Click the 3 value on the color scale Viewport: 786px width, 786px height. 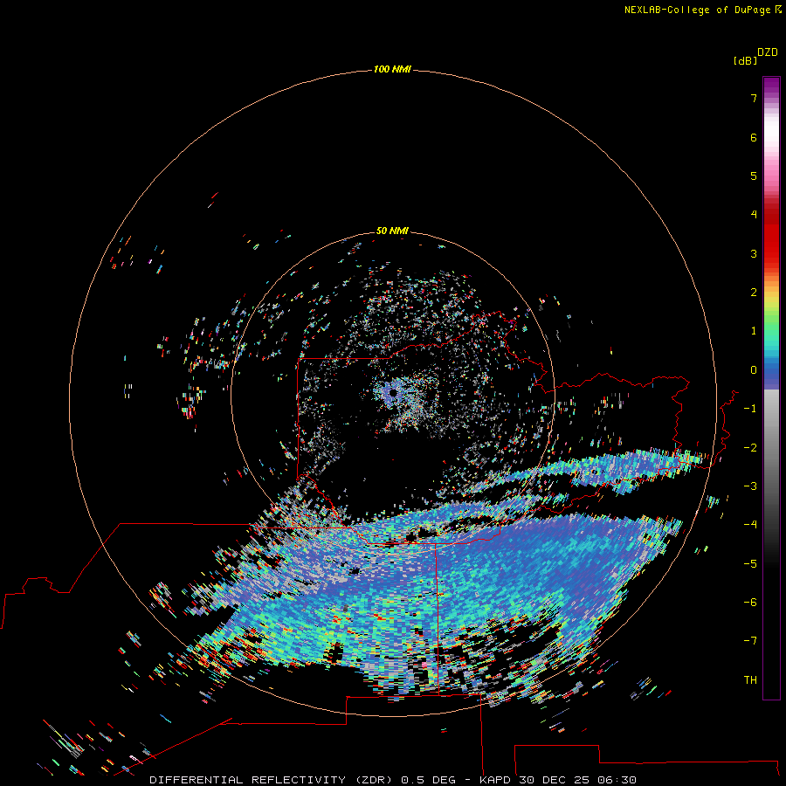[754, 253]
